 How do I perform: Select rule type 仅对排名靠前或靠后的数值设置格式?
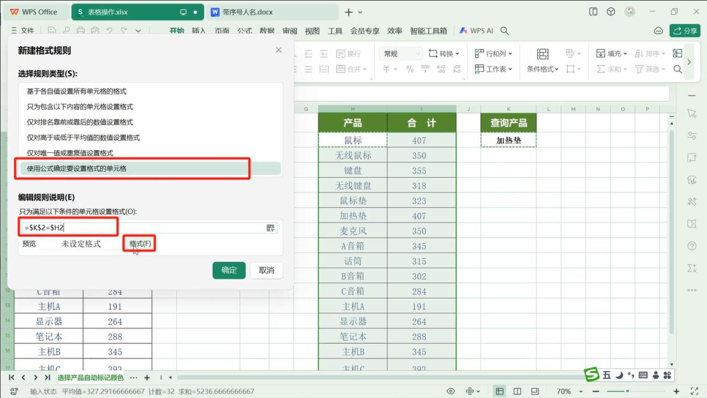click(x=150, y=122)
